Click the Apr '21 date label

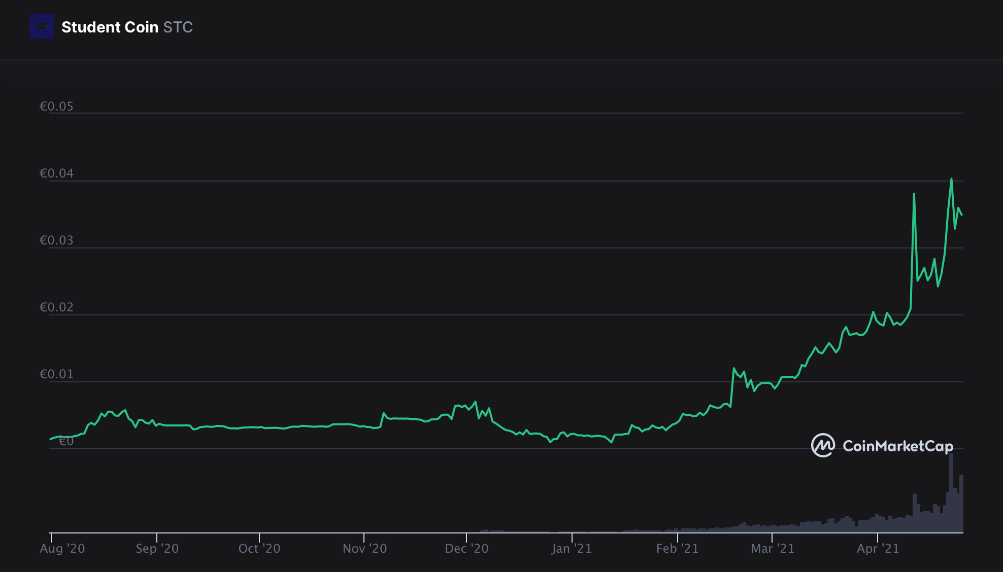[x=878, y=549]
